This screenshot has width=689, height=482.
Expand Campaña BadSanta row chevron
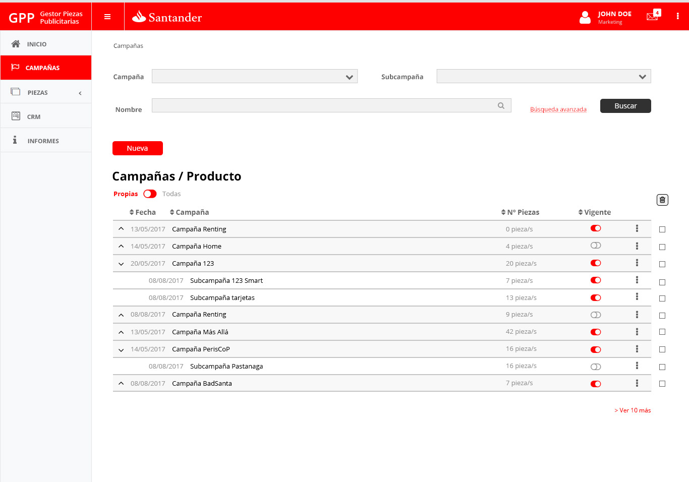(121, 383)
